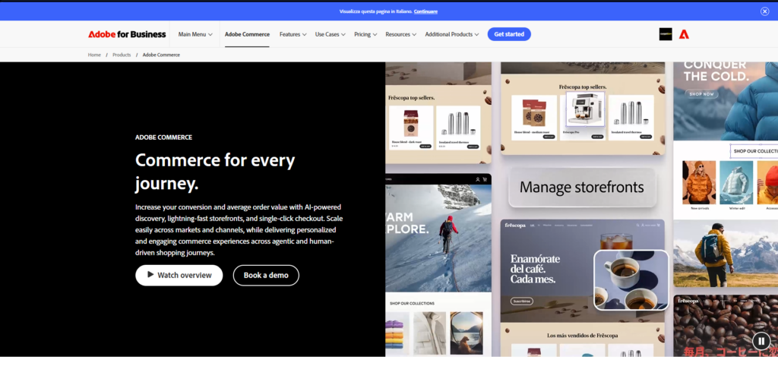Click the Get started button
The height and width of the screenshot is (385, 778).
[x=509, y=34]
